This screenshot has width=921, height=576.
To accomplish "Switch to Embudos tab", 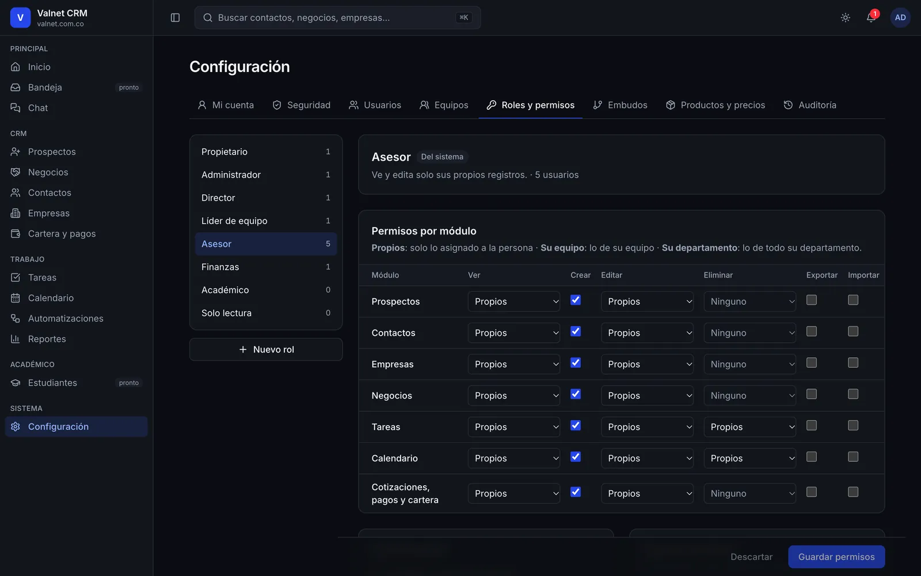I will pos(620,105).
